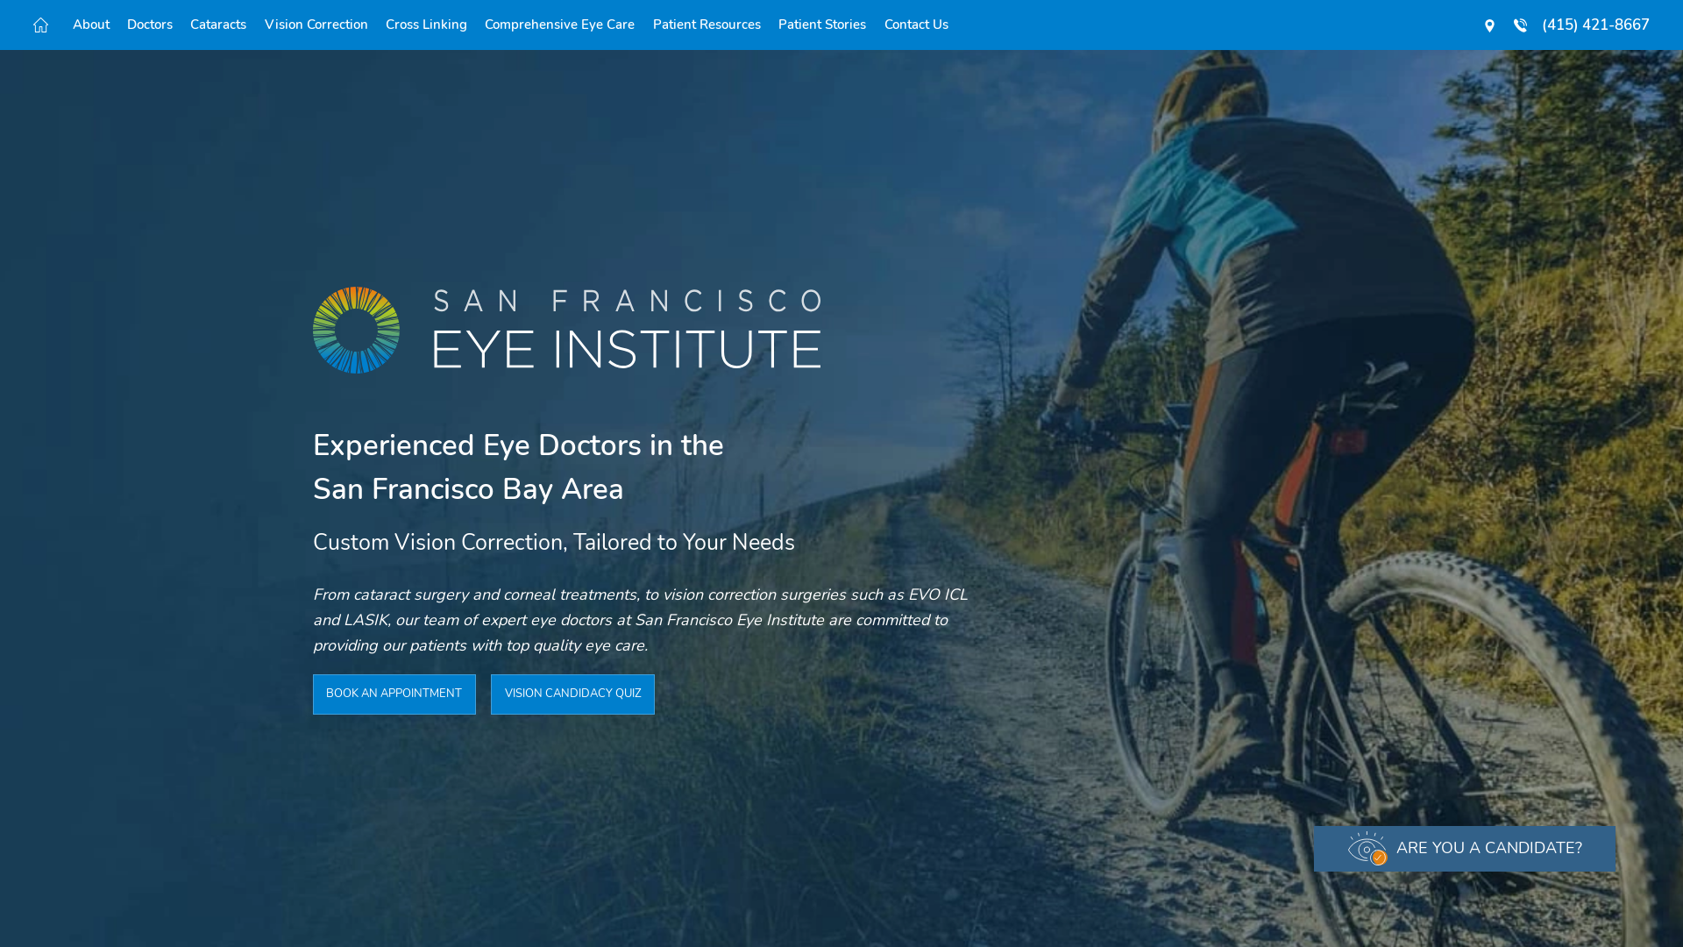This screenshot has width=1683, height=947.
Task: Click the San Francisco Eye Institute wordmark
Action: pyautogui.click(x=627, y=330)
